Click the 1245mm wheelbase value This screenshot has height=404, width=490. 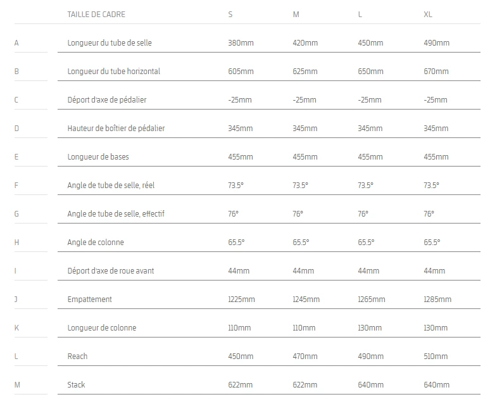point(306,300)
